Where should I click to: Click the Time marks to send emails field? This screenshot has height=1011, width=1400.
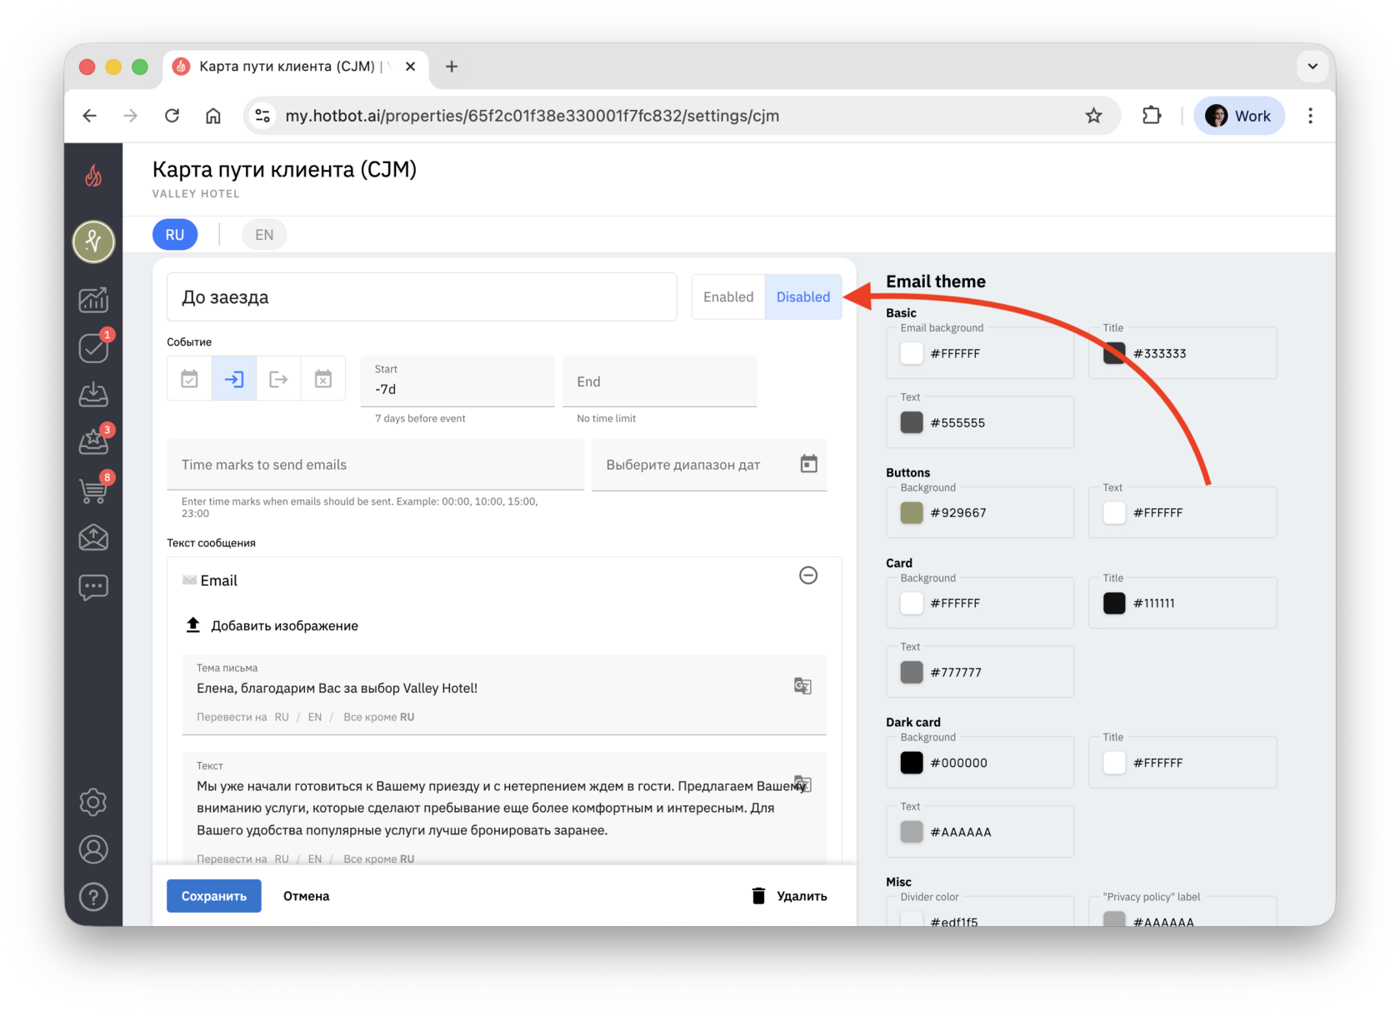(x=375, y=465)
